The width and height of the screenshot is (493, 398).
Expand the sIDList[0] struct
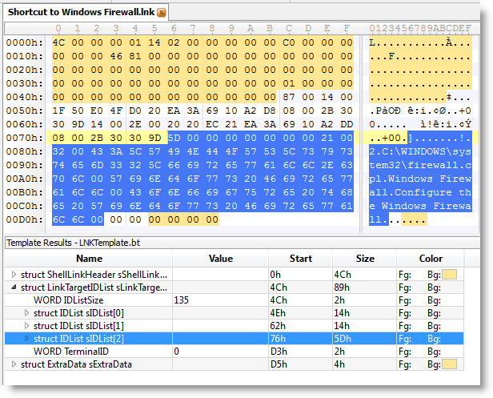tap(27, 313)
